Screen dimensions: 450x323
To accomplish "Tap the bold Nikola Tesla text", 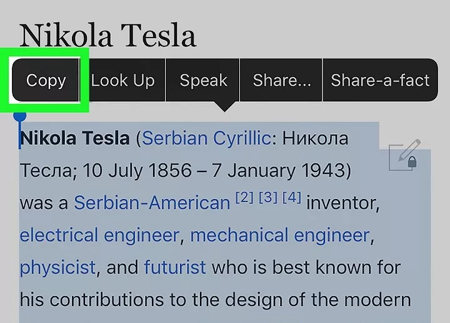I will point(75,138).
